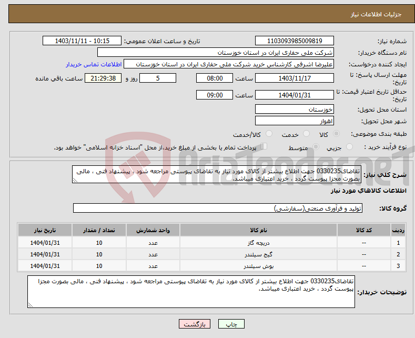415x338 pixels.
Task: Click the item name دریچه گاز
Action: pyautogui.click(x=258, y=243)
